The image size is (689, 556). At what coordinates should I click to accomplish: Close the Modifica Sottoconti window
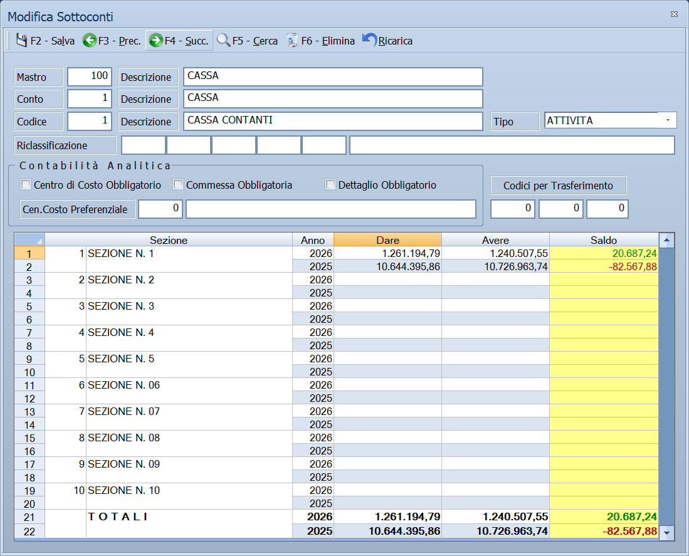coord(674,14)
